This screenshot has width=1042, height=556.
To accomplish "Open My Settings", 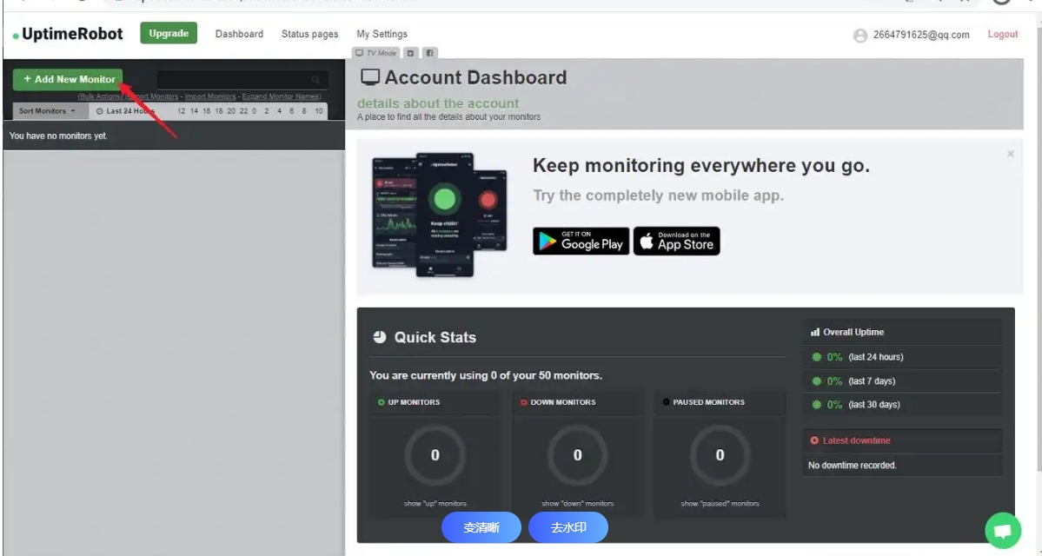I will pos(382,34).
